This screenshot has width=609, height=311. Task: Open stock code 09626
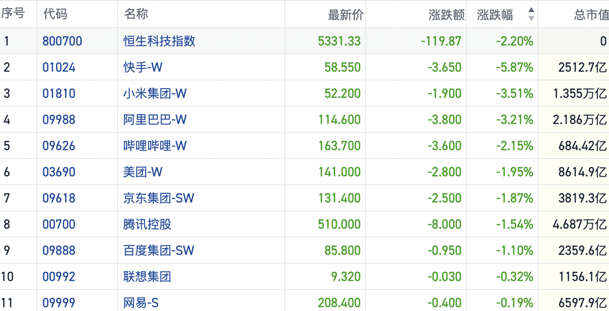[x=59, y=145]
